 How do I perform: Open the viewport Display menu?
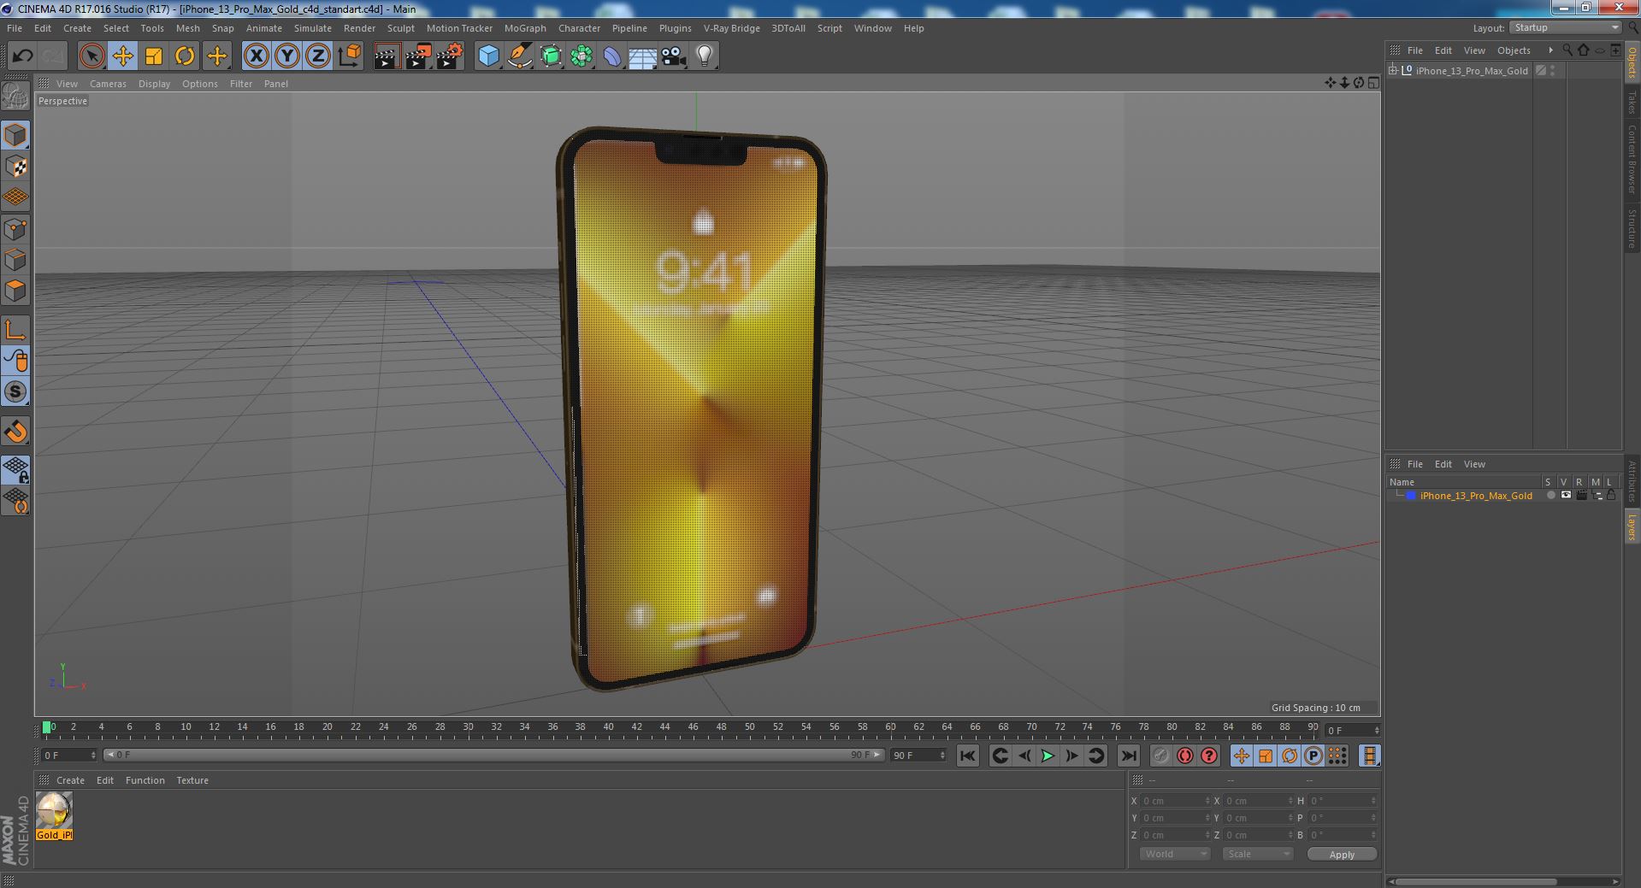[x=154, y=84]
